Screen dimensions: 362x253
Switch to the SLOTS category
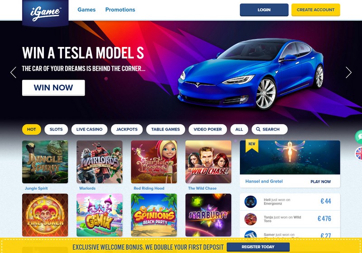pos(56,129)
